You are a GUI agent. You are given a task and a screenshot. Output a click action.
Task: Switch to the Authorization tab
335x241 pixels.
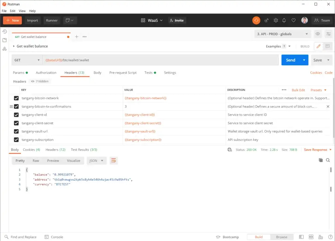pyautogui.click(x=46, y=73)
